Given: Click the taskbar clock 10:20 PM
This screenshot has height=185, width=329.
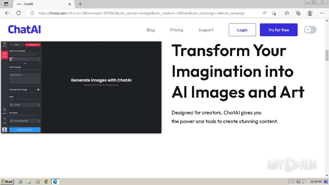Looking at the screenshot, I should pyautogui.click(x=316, y=182).
